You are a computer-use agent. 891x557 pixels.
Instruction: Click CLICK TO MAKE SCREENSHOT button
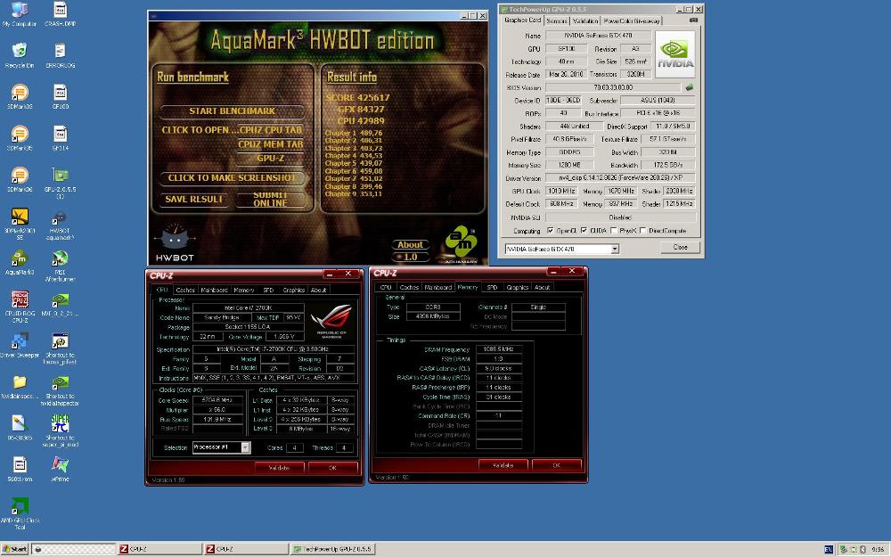[232, 178]
